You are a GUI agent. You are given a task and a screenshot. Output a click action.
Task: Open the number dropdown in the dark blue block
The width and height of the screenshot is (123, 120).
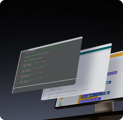point(95,95)
